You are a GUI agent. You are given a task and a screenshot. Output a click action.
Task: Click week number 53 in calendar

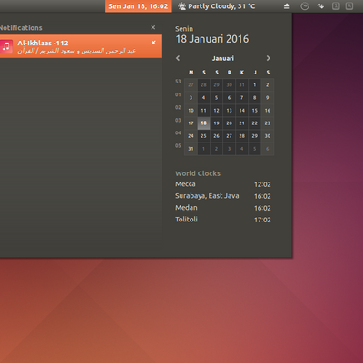tap(178, 82)
